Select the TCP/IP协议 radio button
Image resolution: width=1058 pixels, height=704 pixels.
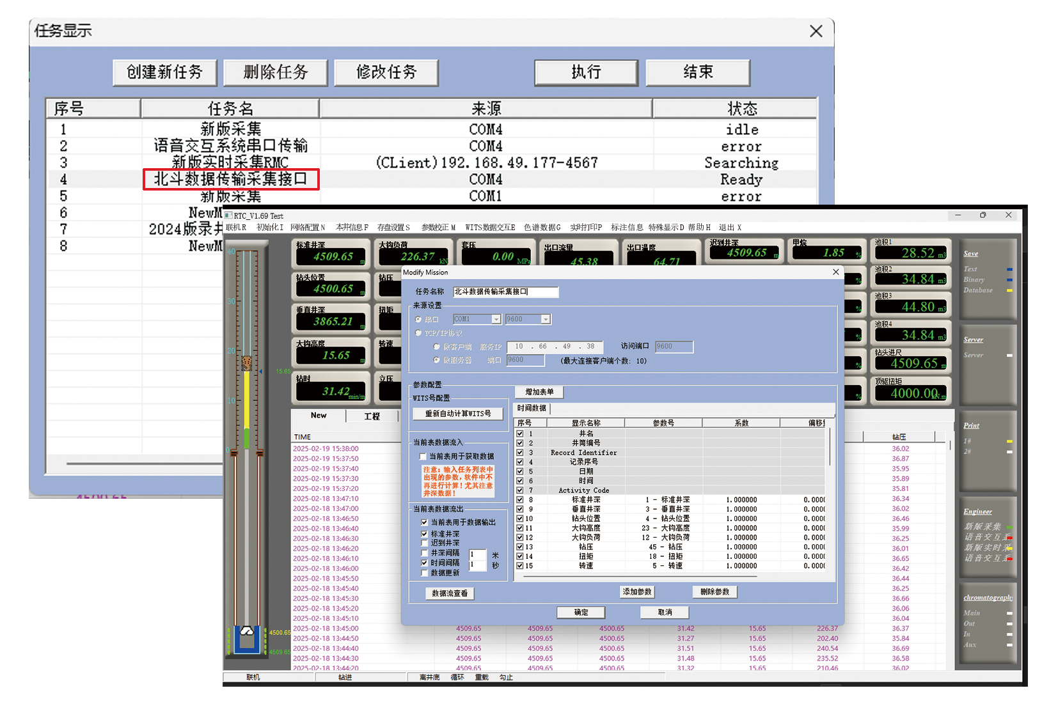(418, 333)
